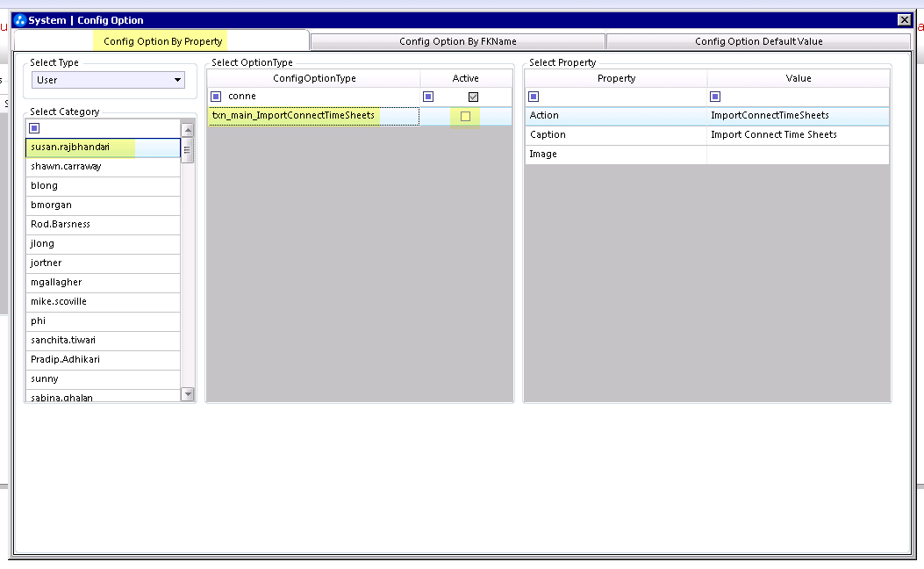Select user mike.scoville

[x=104, y=301]
